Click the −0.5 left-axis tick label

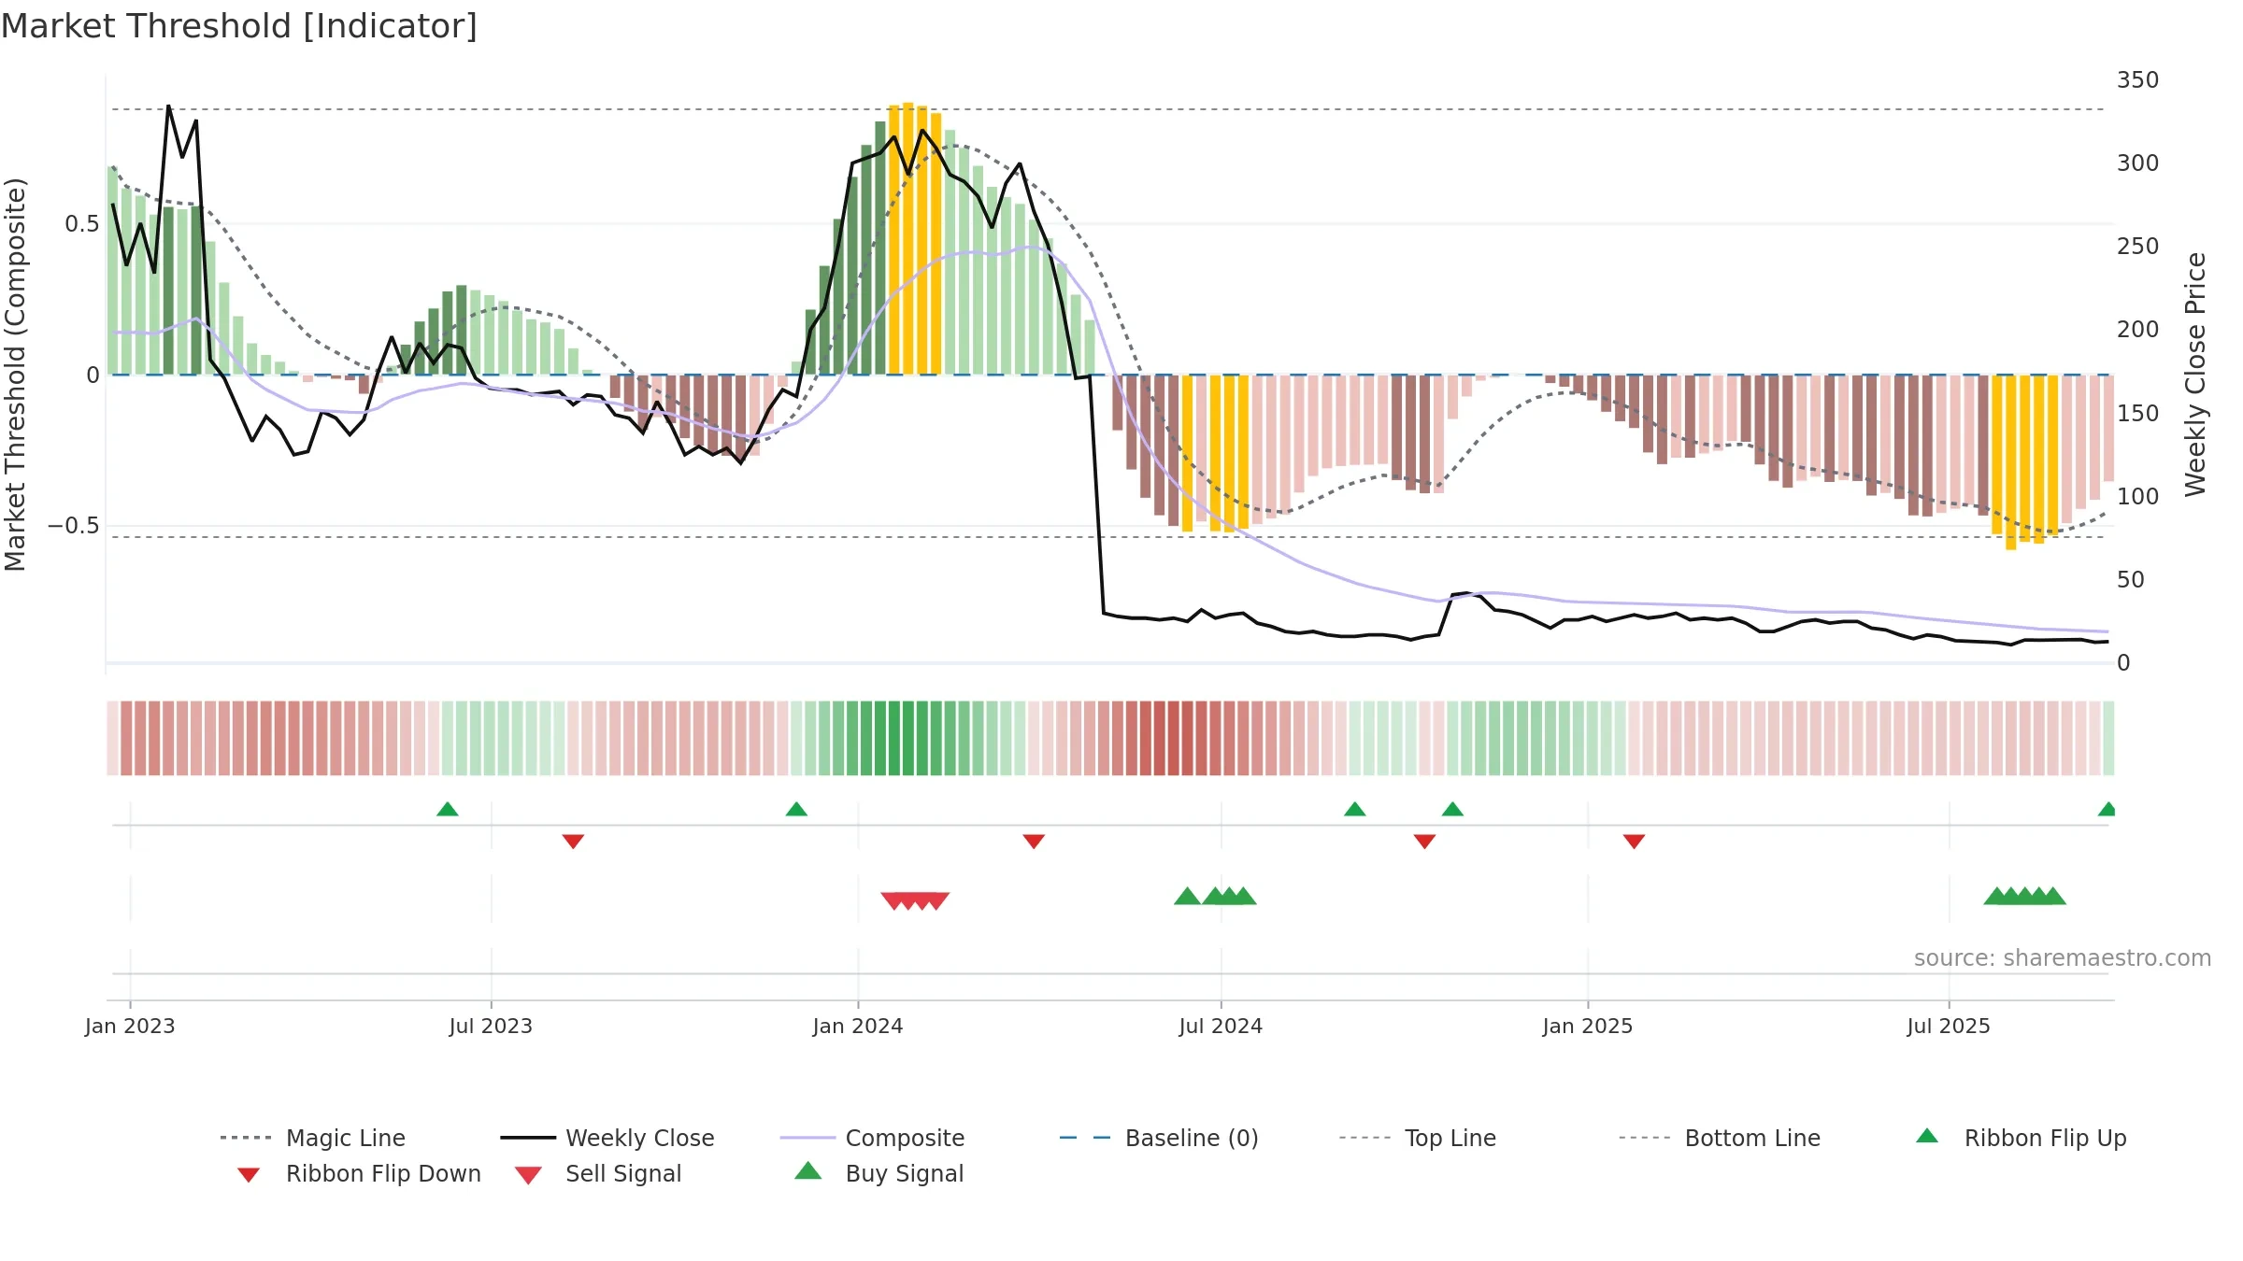tap(74, 526)
